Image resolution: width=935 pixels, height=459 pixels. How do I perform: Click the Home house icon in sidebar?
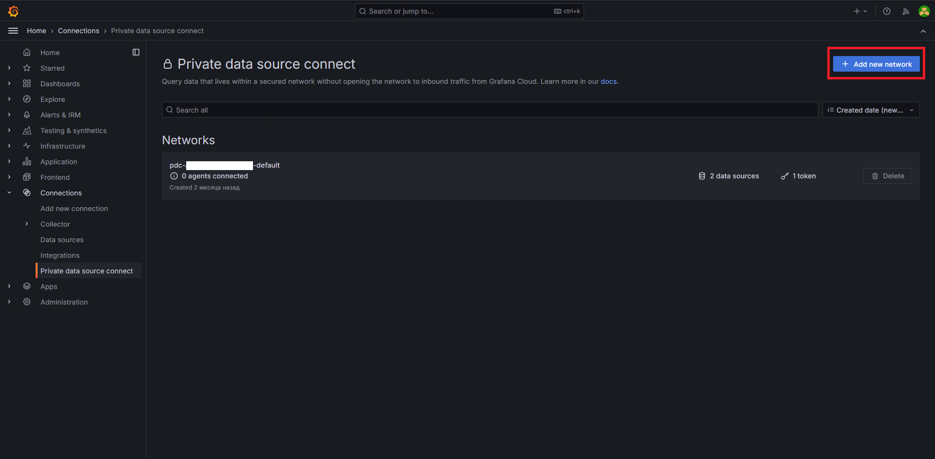pos(27,52)
